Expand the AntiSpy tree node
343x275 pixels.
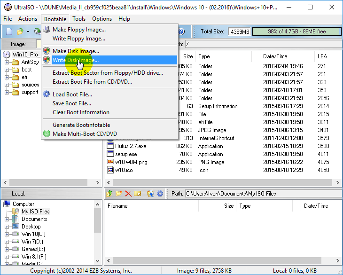(x=7, y=63)
